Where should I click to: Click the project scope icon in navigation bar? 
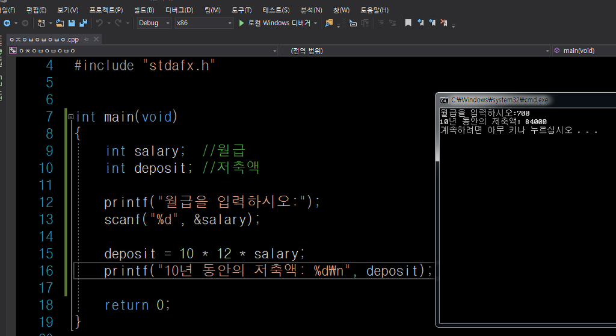pyautogui.click(x=13, y=51)
